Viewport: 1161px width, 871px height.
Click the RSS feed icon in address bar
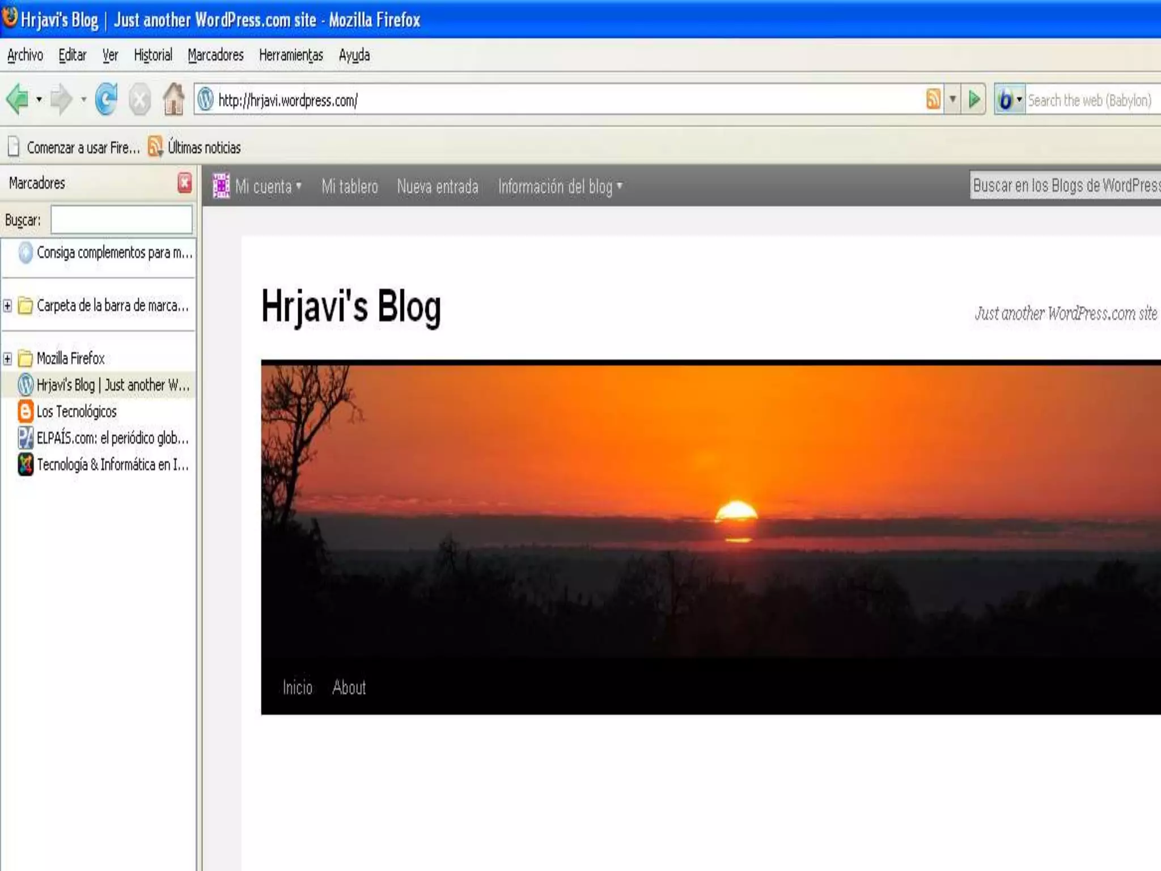tap(933, 100)
